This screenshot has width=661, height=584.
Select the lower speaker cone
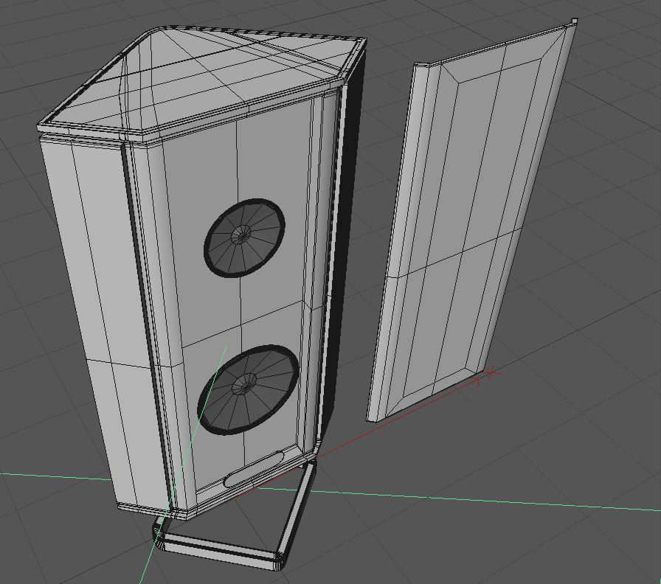pos(249,390)
